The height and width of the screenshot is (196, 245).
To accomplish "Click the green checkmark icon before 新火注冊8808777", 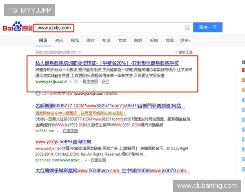I will click(50, 119).
